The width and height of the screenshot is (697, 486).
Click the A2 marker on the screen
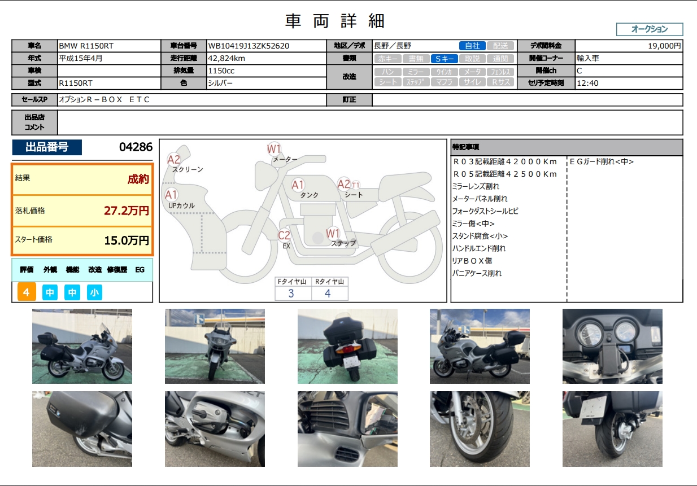(173, 160)
